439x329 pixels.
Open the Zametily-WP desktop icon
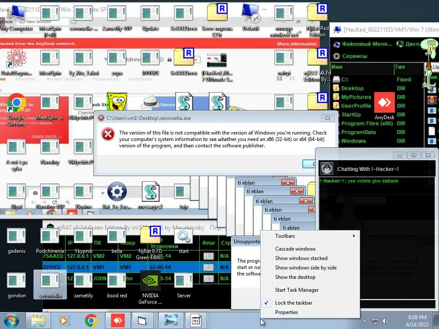pyautogui.click(x=117, y=18)
